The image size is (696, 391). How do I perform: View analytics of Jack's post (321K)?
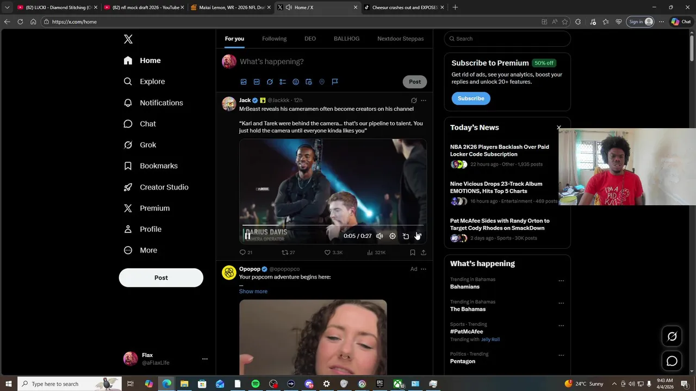(376, 253)
